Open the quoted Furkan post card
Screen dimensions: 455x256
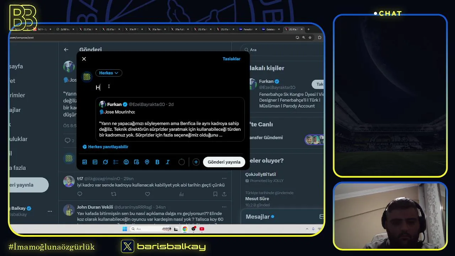tap(170, 119)
